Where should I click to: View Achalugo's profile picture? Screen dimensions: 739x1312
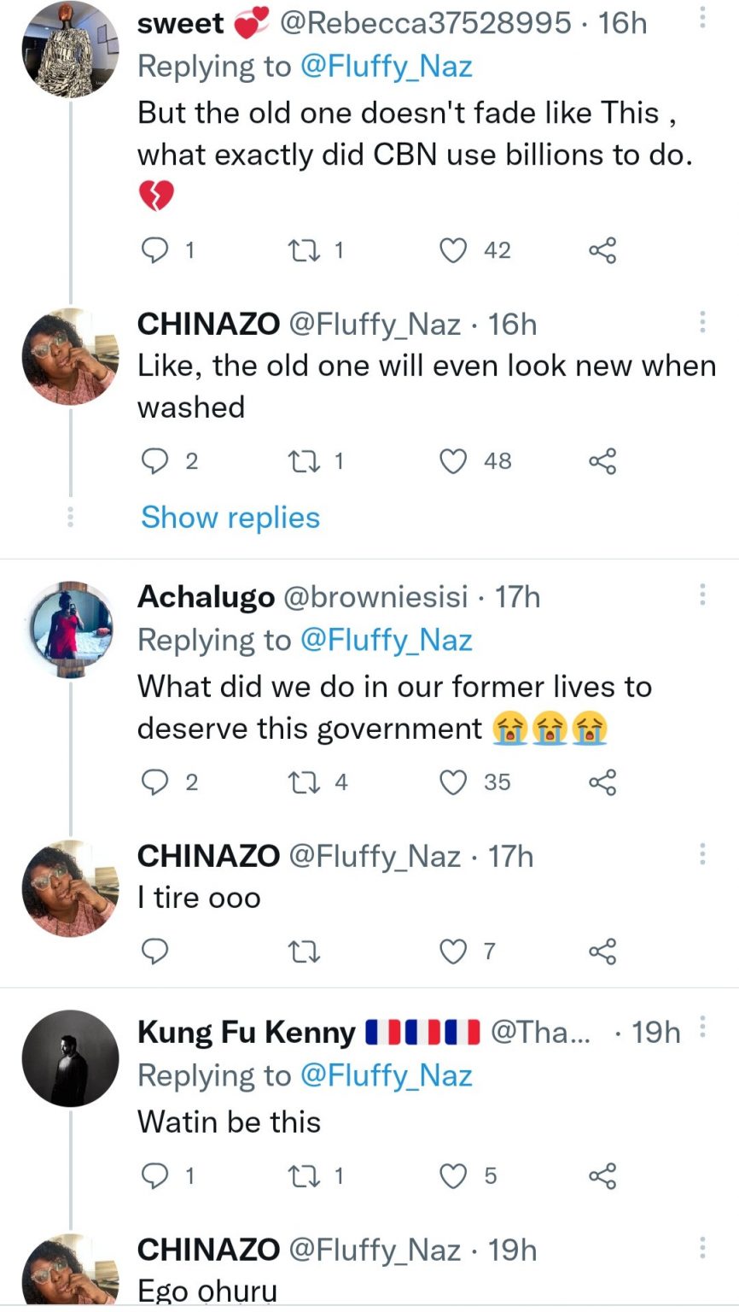click(71, 630)
